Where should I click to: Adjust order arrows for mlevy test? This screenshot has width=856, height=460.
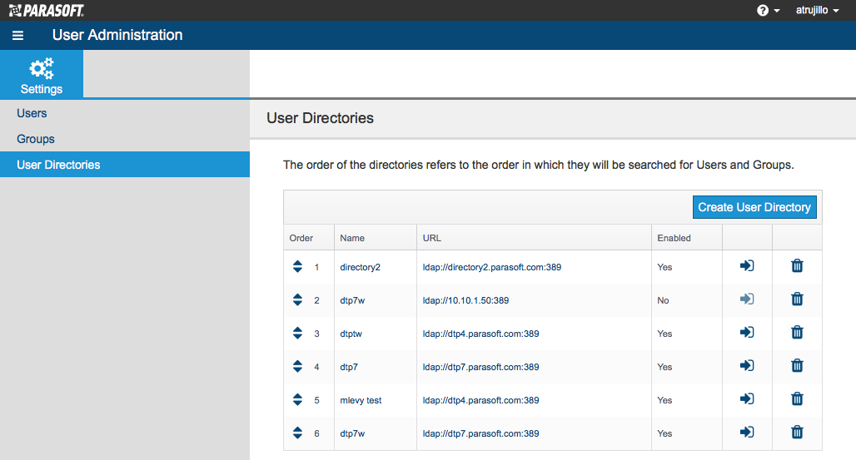[x=297, y=399]
